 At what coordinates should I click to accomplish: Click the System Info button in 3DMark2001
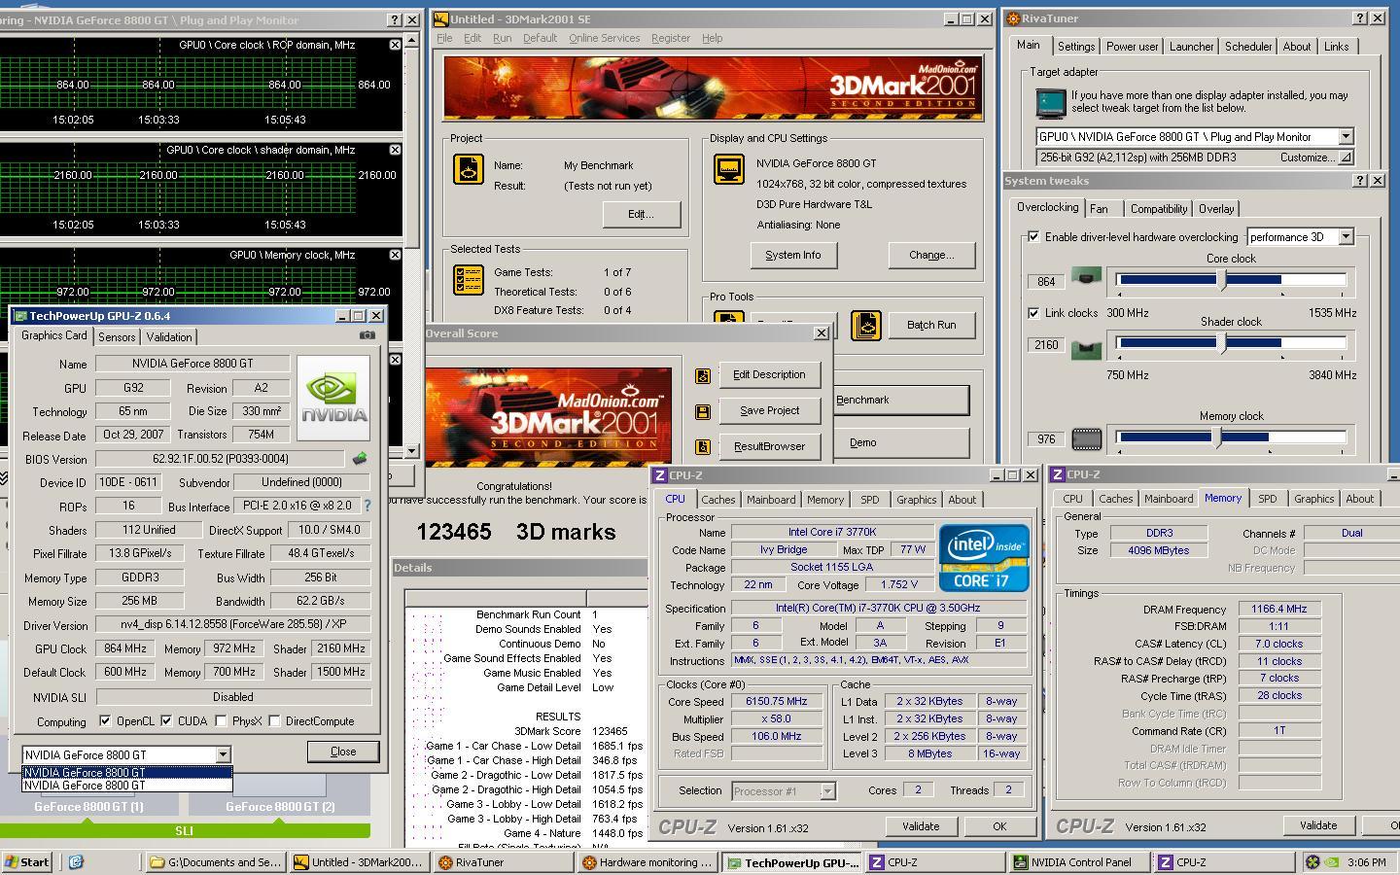[792, 256]
